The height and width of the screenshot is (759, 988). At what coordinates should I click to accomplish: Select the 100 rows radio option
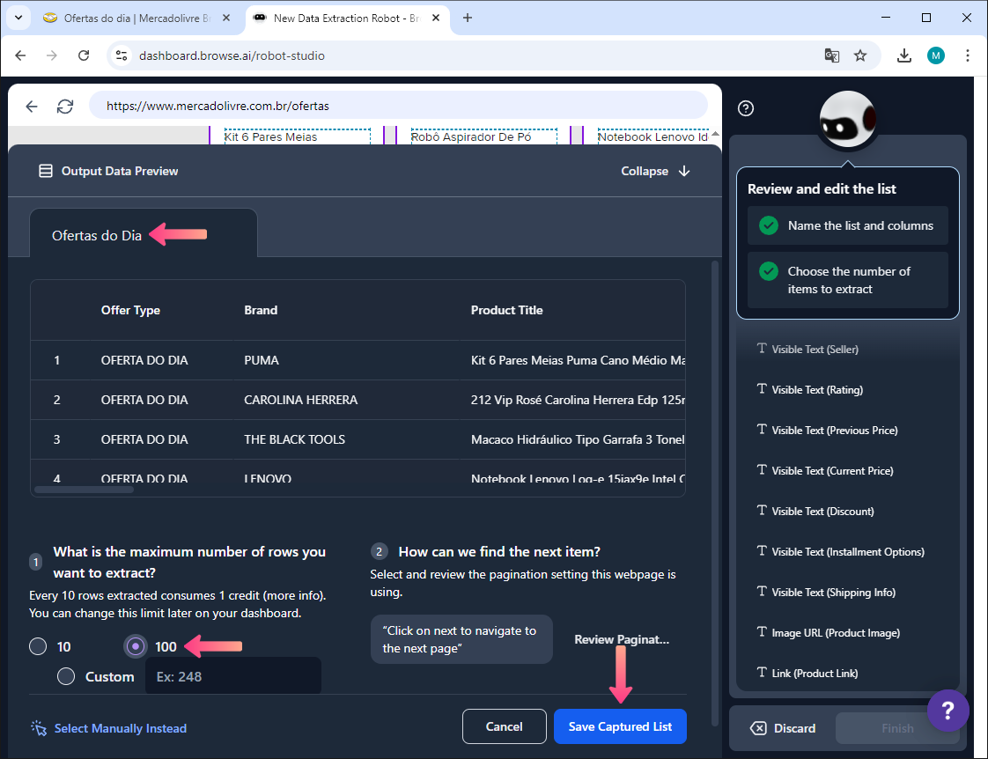135,646
